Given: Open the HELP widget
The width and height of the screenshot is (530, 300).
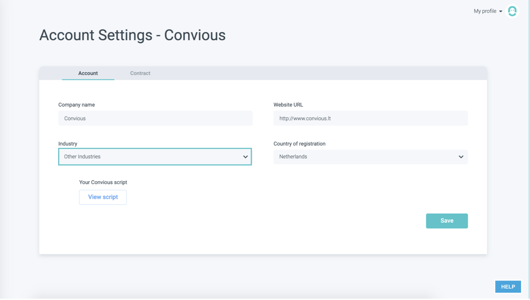Looking at the screenshot, I should pyautogui.click(x=508, y=287).
